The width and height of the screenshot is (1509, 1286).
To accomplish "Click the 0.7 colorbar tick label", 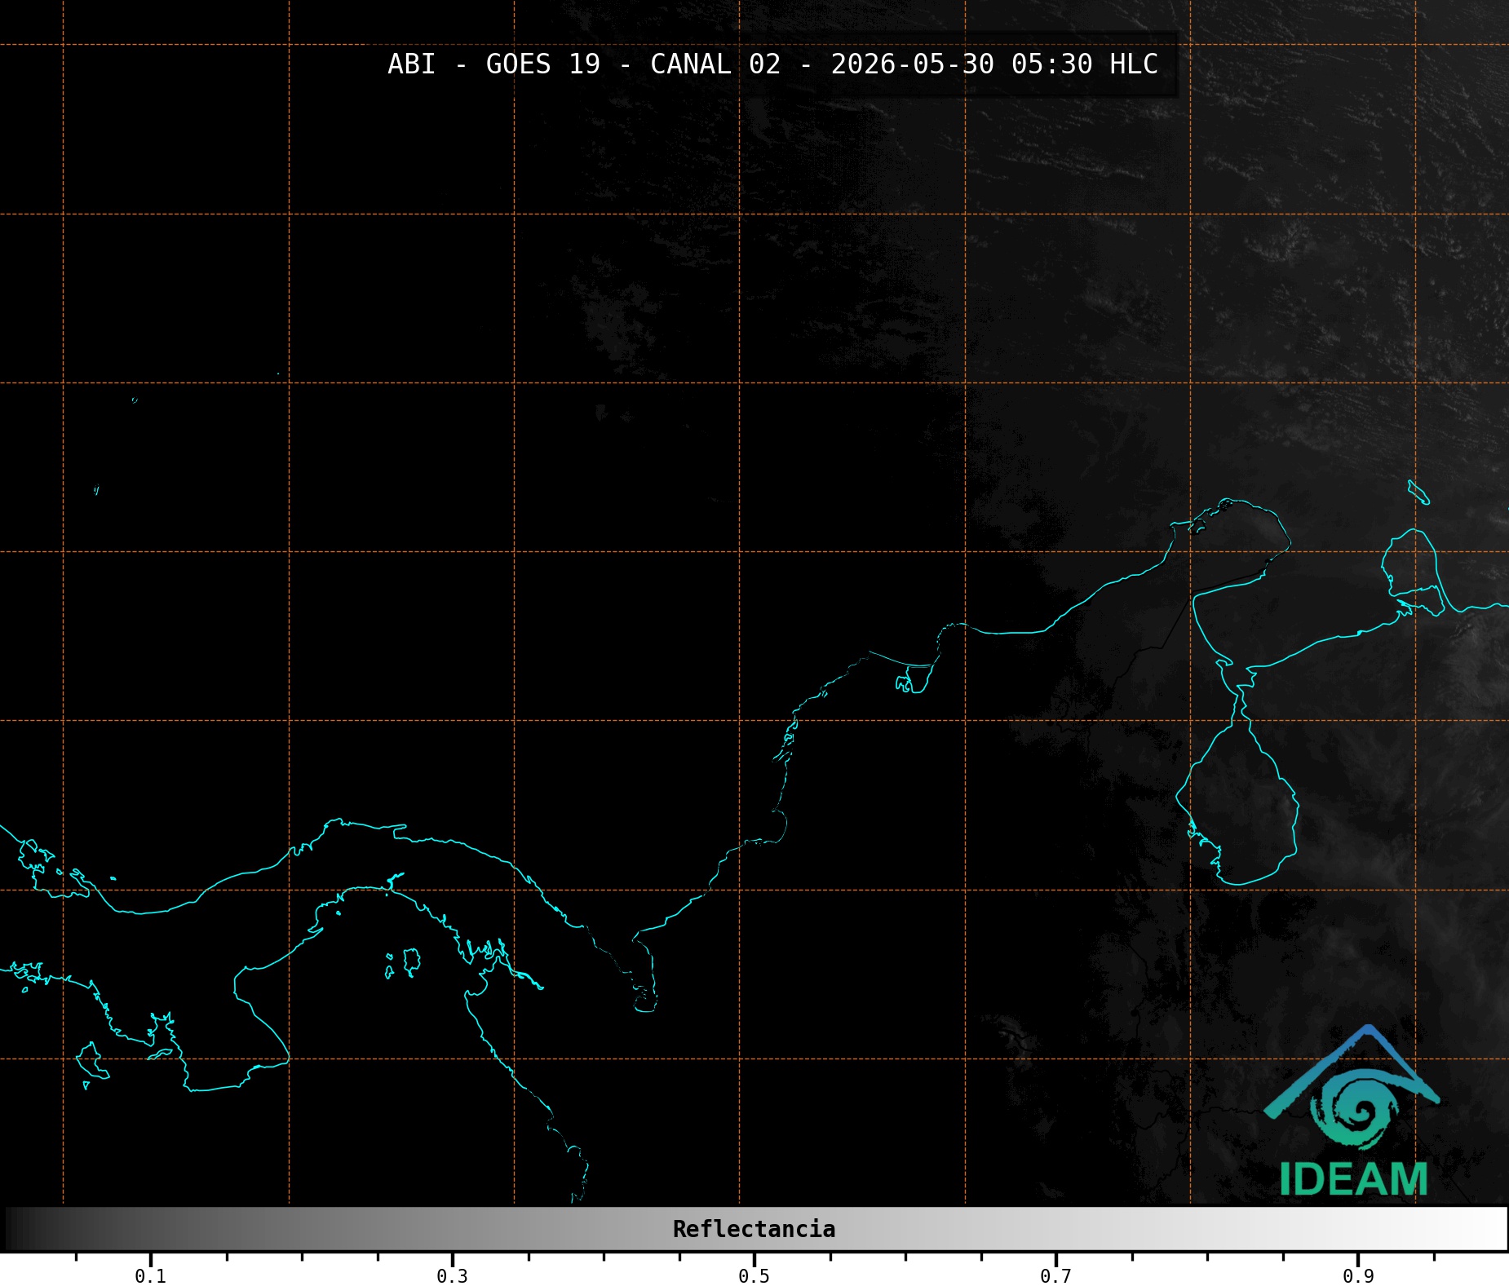I will pyautogui.click(x=1056, y=1276).
